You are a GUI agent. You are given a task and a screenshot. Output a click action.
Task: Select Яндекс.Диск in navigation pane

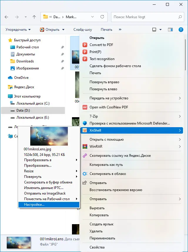[24, 87]
